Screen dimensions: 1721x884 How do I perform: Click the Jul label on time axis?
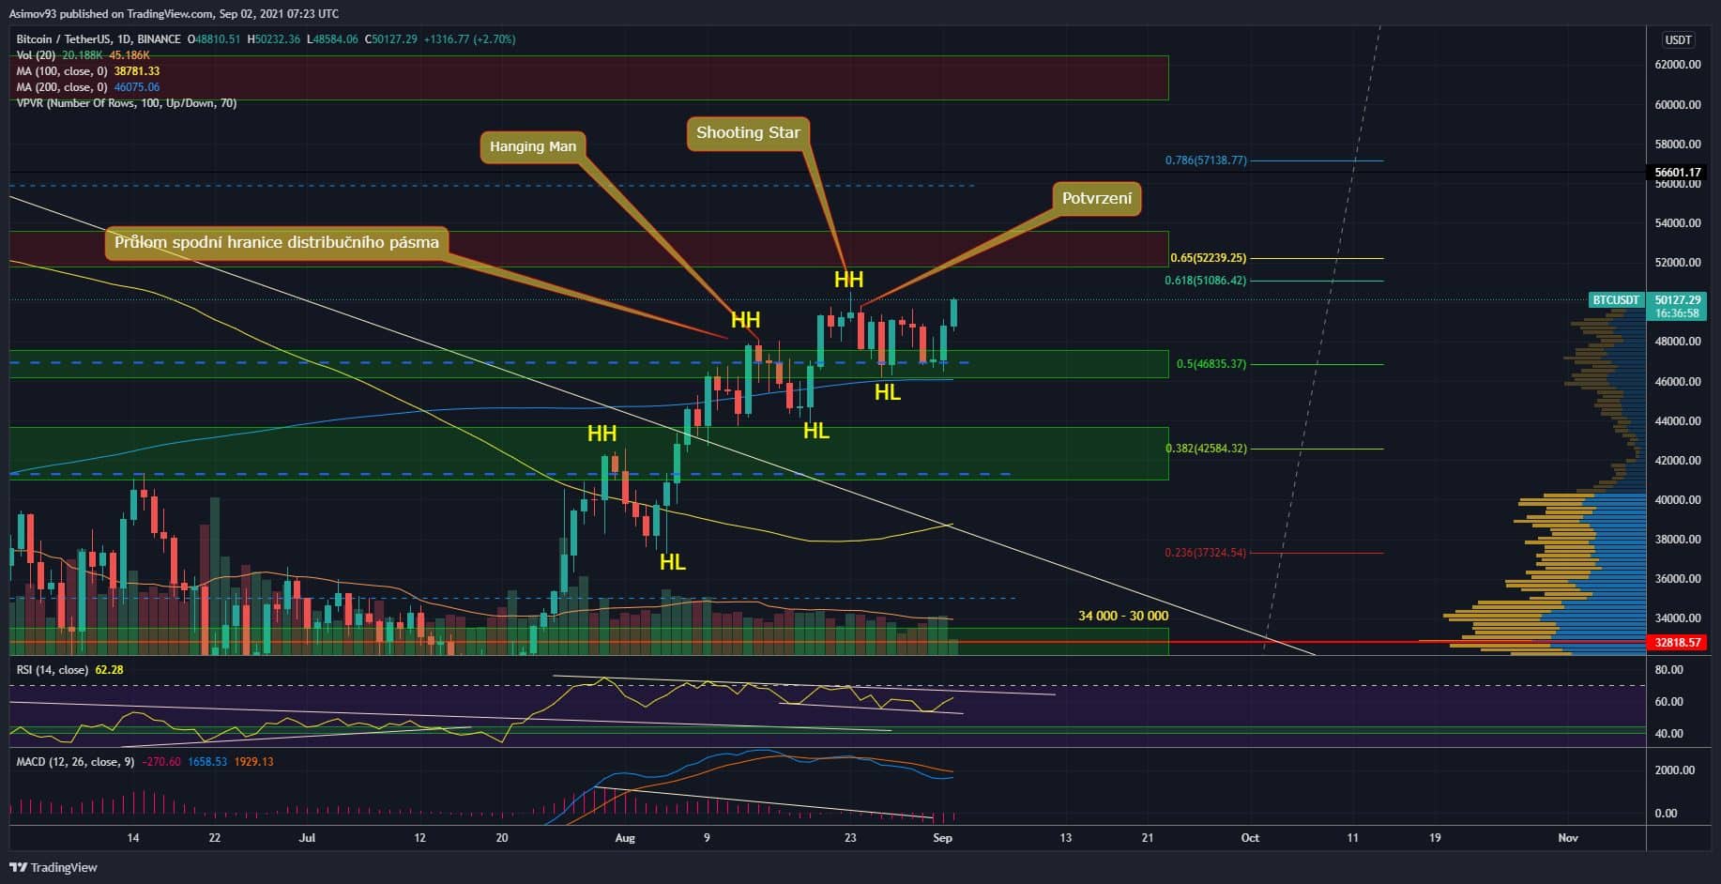pyautogui.click(x=306, y=838)
